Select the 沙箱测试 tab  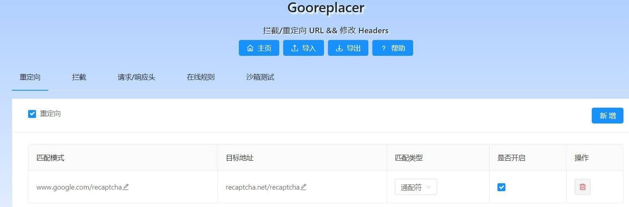[x=260, y=77]
